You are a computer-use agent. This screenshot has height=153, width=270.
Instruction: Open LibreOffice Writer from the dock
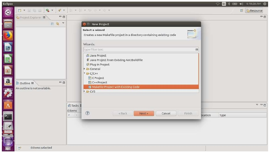(x=8, y=48)
